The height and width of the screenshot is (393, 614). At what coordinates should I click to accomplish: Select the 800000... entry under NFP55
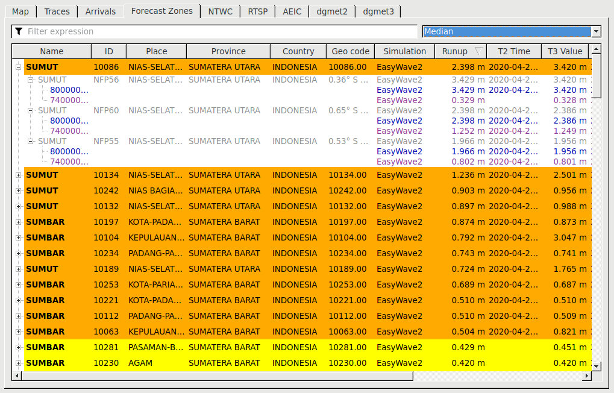pyautogui.click(x=69, y=151)
